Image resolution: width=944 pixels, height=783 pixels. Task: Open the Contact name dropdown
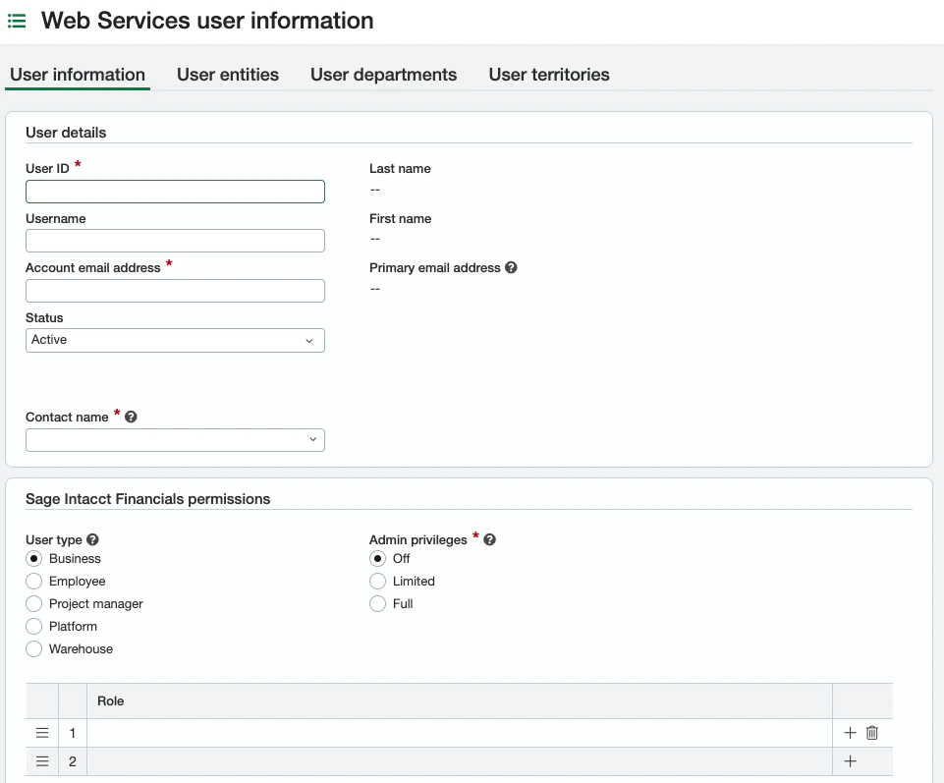(x=175, y=440)
